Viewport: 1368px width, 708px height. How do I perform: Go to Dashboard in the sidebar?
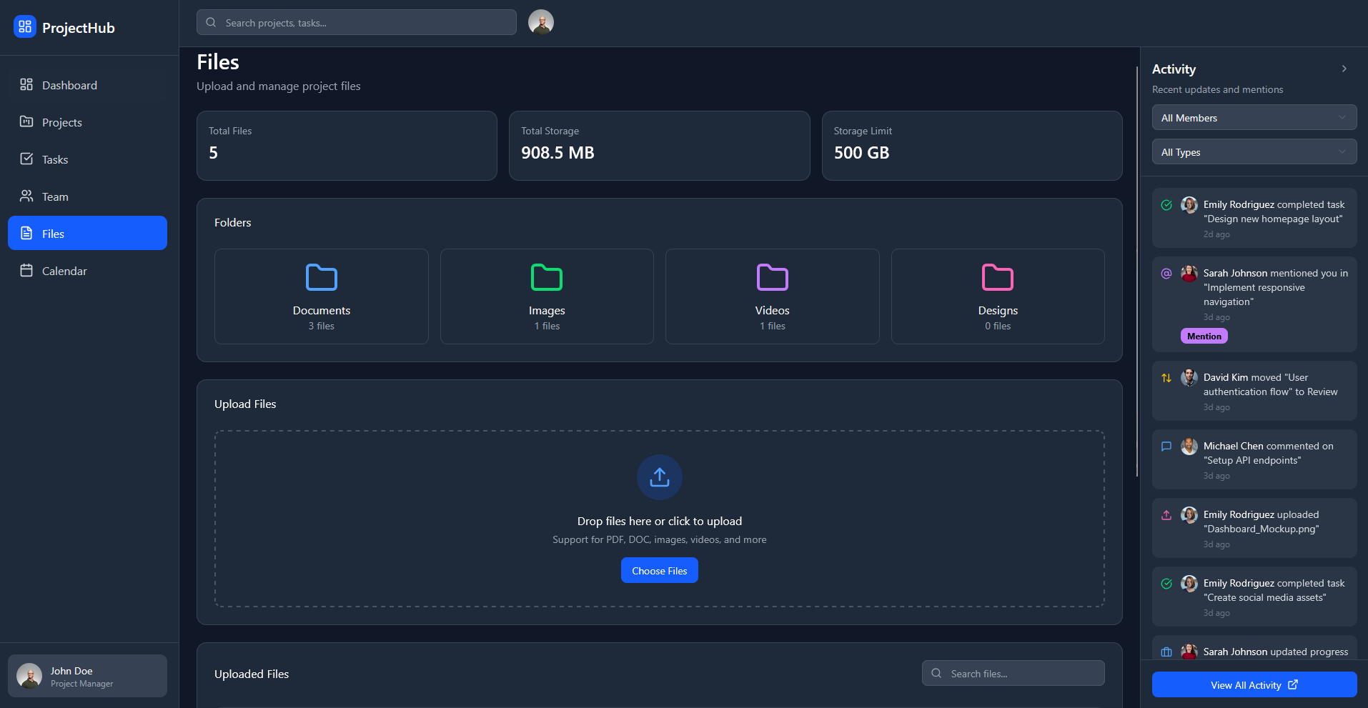pyautogui.click(x=69, y=85)
